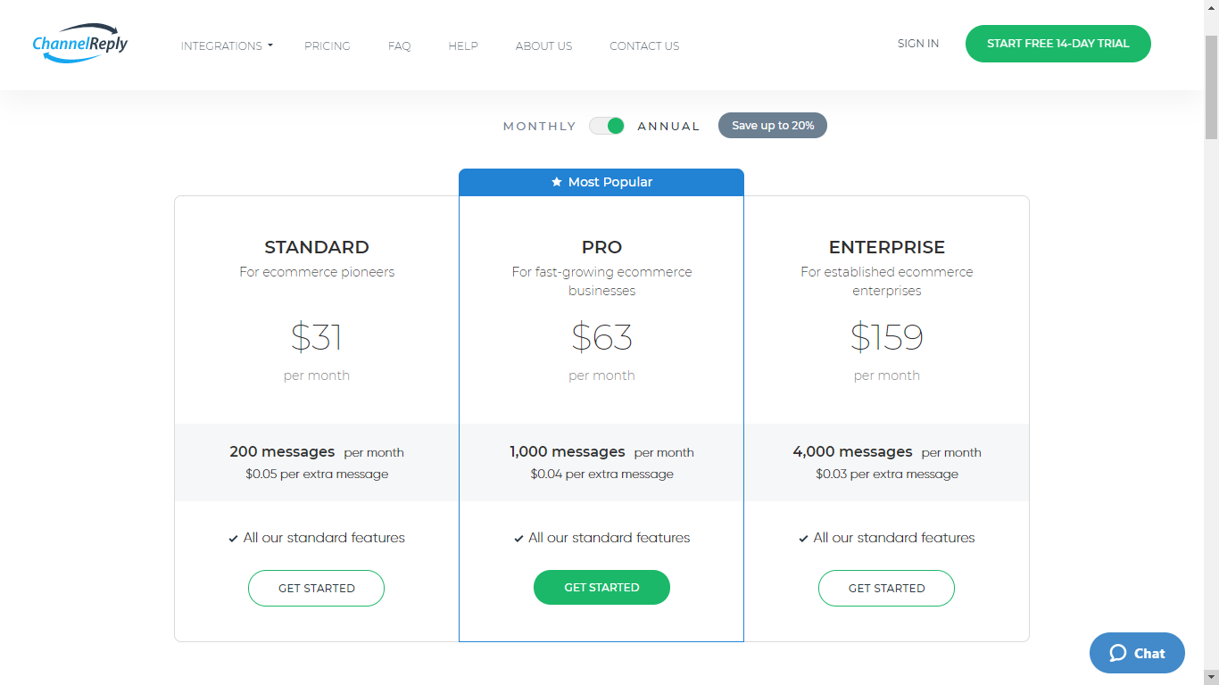This screenshot has height=685, width=1219.
Task: Click the $63 price
Action: coord(601,337)
